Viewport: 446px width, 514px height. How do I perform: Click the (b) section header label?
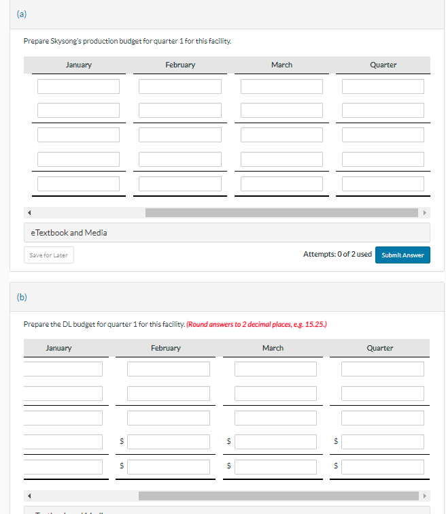tap(22, 297)
